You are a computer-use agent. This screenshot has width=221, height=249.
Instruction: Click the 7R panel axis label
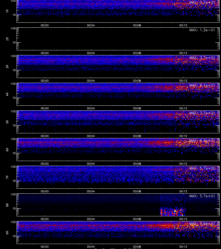[x=7, y=177]
